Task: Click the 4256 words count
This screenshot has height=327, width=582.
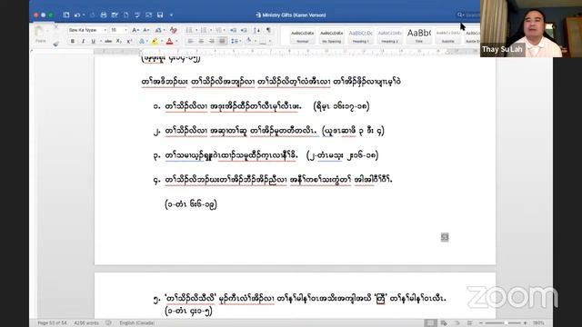Action: click(x=86, y=323)
